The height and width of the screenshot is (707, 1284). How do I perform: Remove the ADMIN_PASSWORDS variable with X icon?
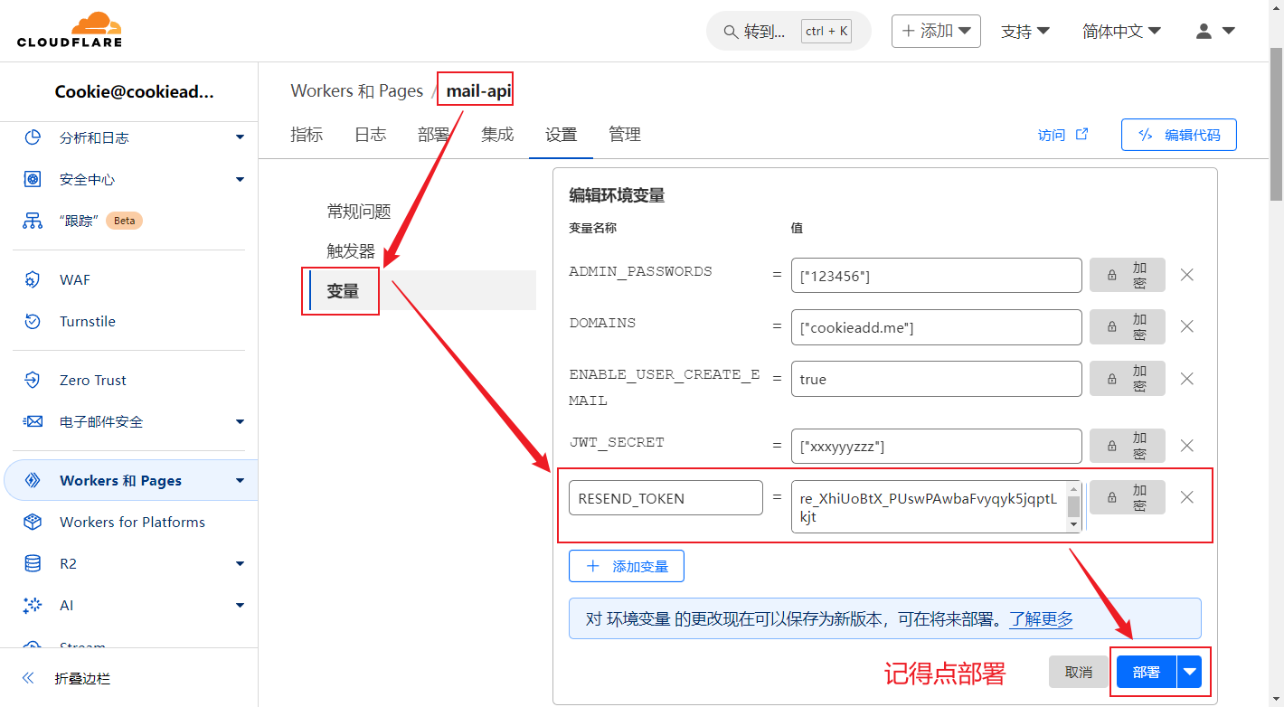pos(1187,275)
